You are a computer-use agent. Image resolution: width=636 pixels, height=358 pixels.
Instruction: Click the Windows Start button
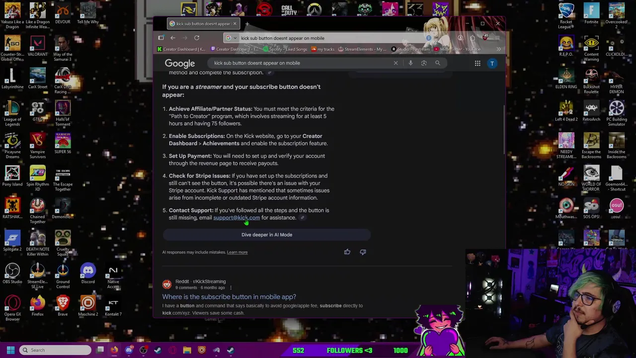tap(10, 350)
